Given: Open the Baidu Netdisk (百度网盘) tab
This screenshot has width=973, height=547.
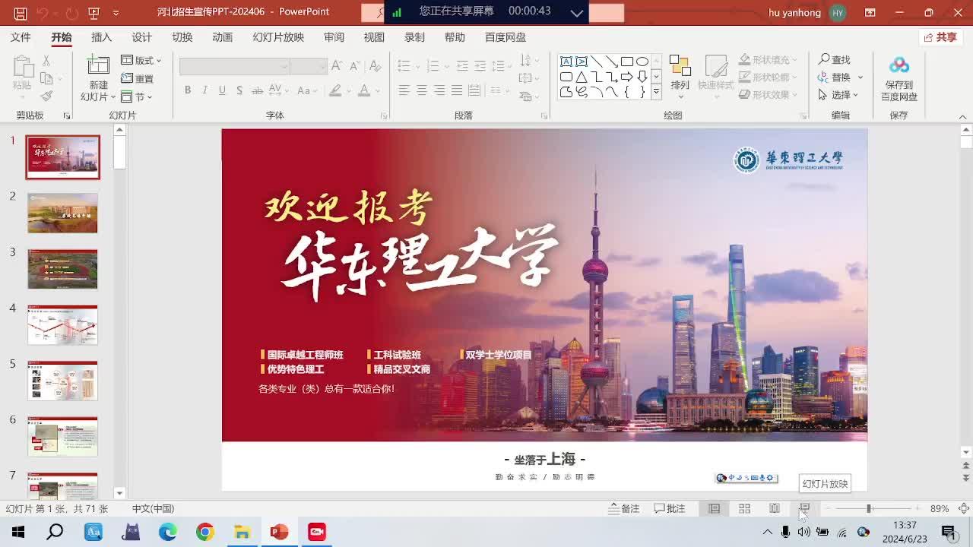Looking at the screenshot, I should click(x=506, y=37).
